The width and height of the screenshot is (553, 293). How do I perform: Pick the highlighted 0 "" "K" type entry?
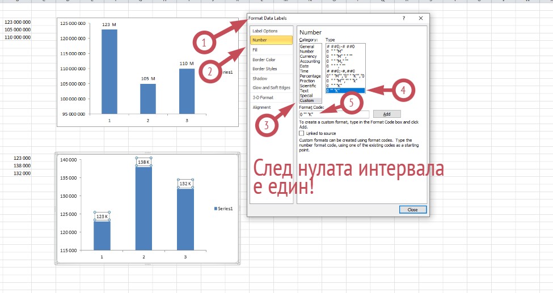click(345, 91)
